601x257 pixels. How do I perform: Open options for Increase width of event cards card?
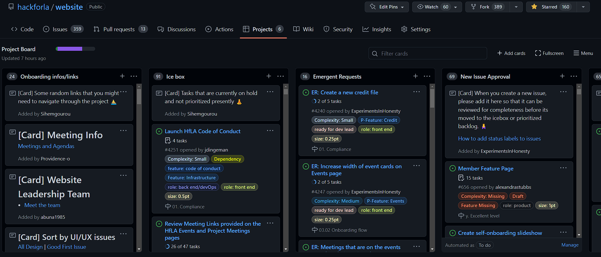point(417,165)
